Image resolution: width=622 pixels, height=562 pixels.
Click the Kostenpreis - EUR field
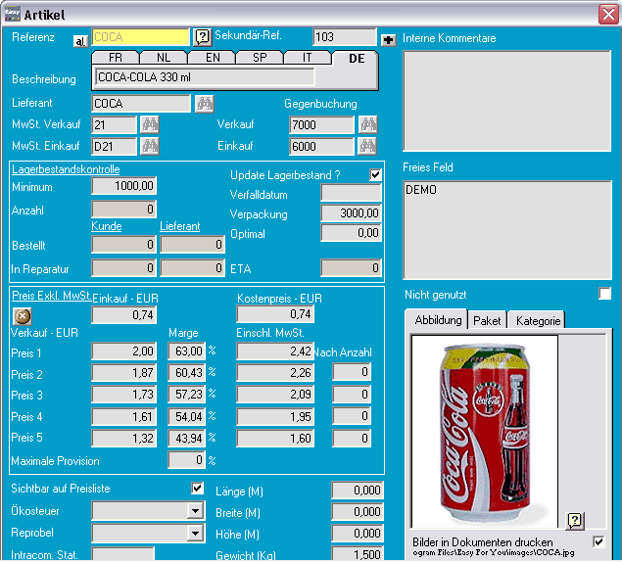(275, 314)
